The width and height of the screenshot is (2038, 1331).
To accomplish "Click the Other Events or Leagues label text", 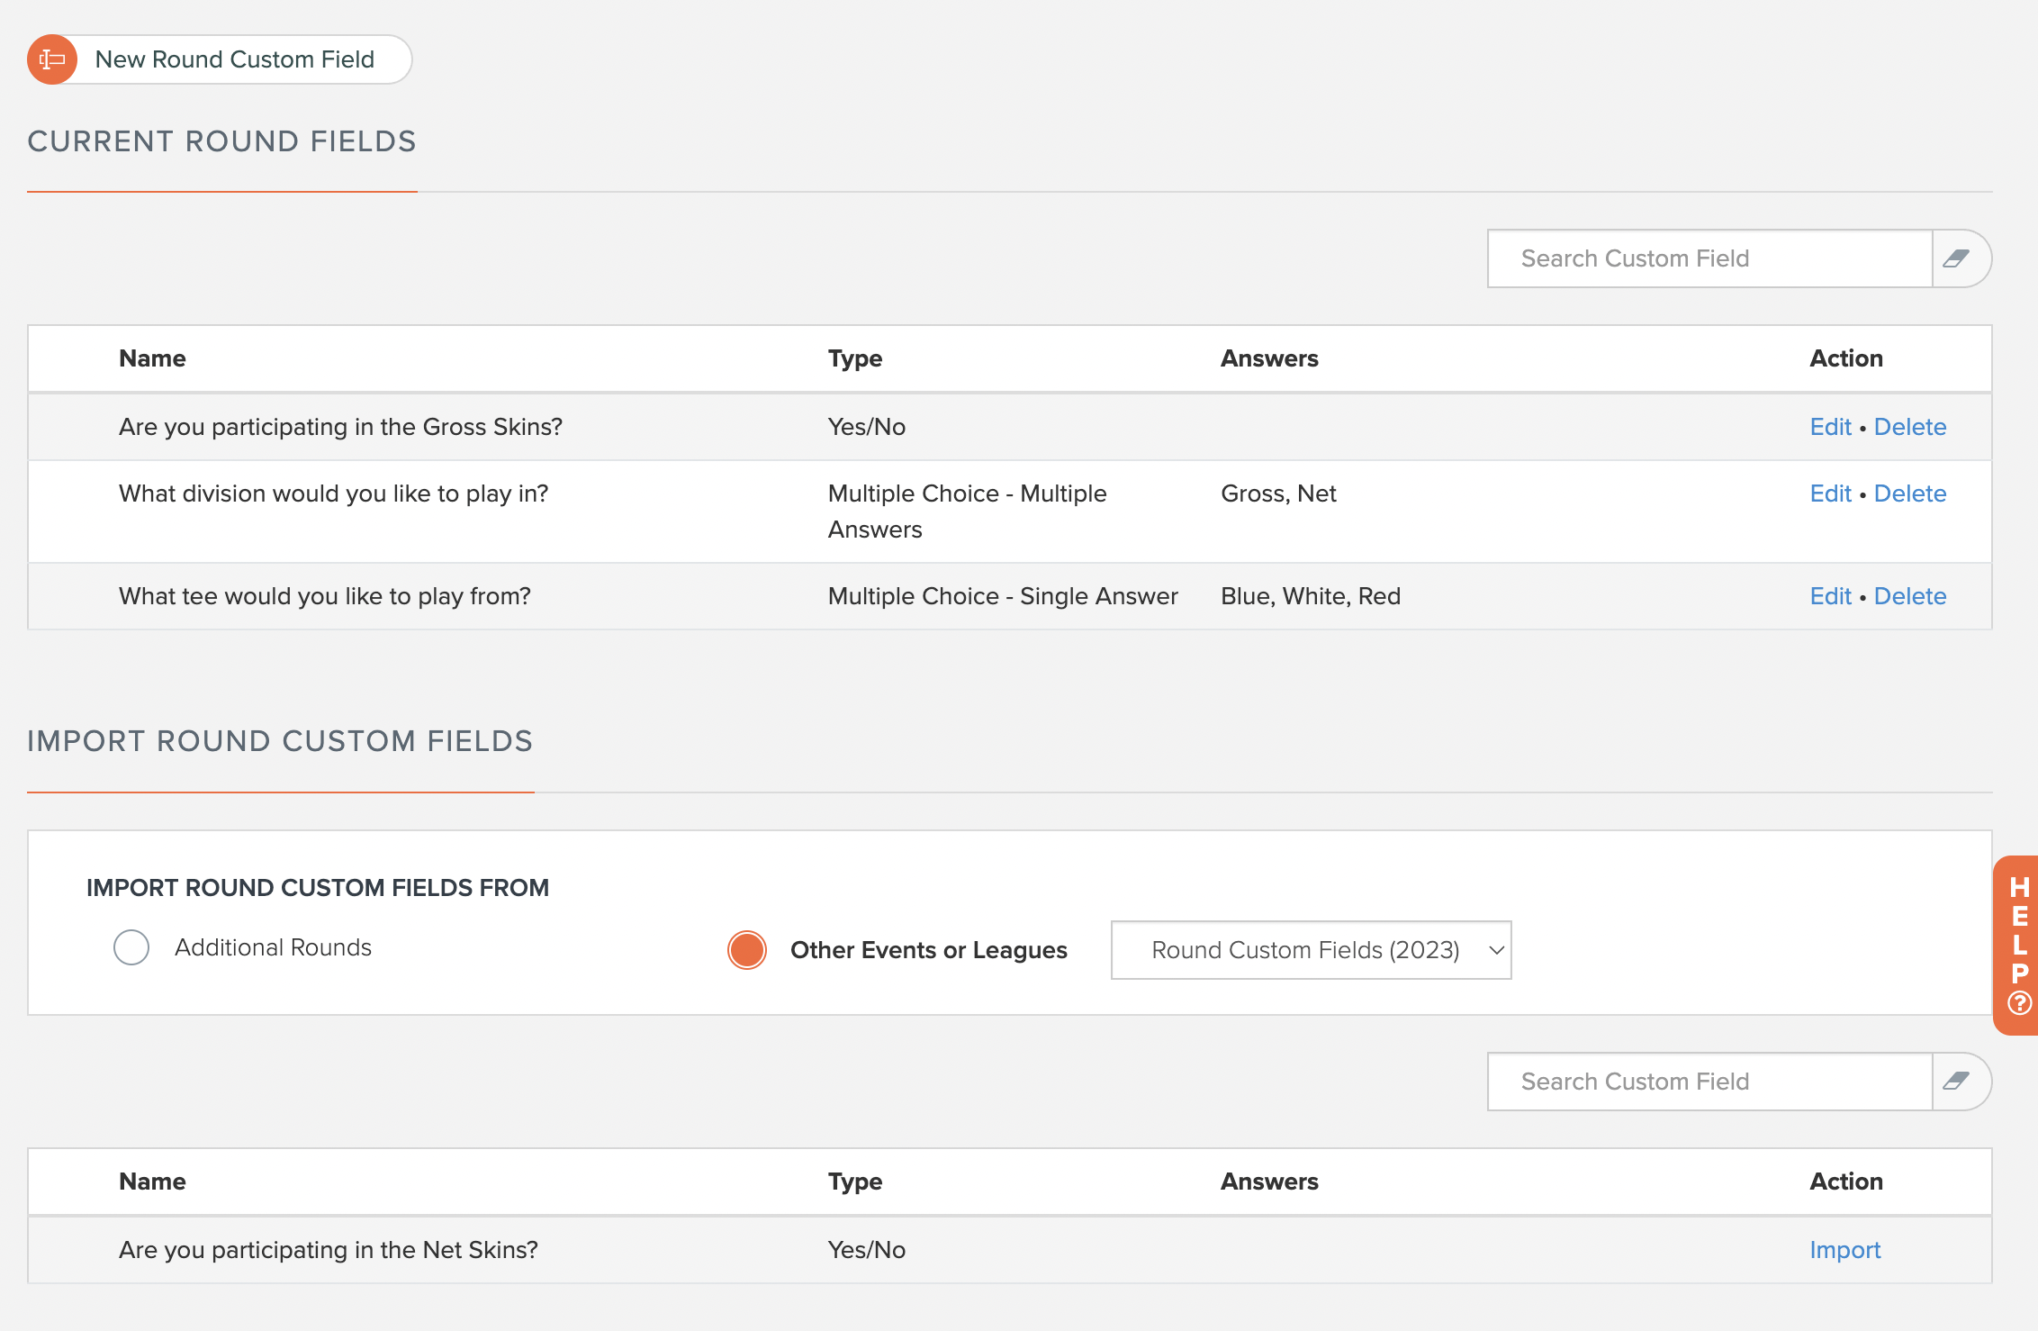I will click(929, 950).
